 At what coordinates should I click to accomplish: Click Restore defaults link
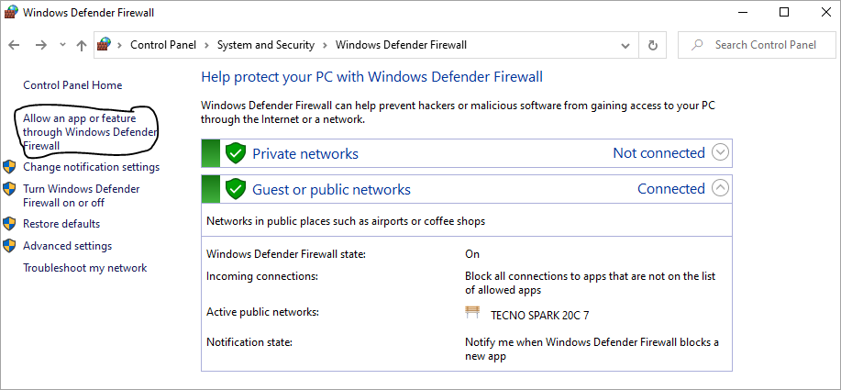click(61, 224)
